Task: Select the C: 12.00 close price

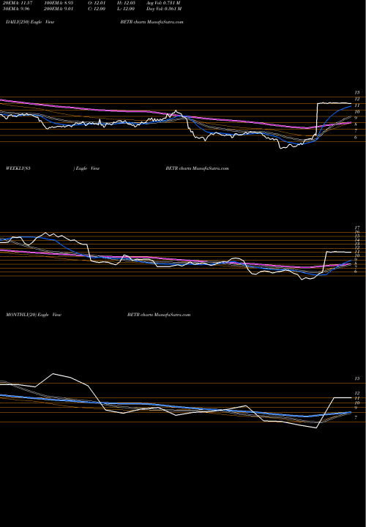Action: click(x=96, y=9)
